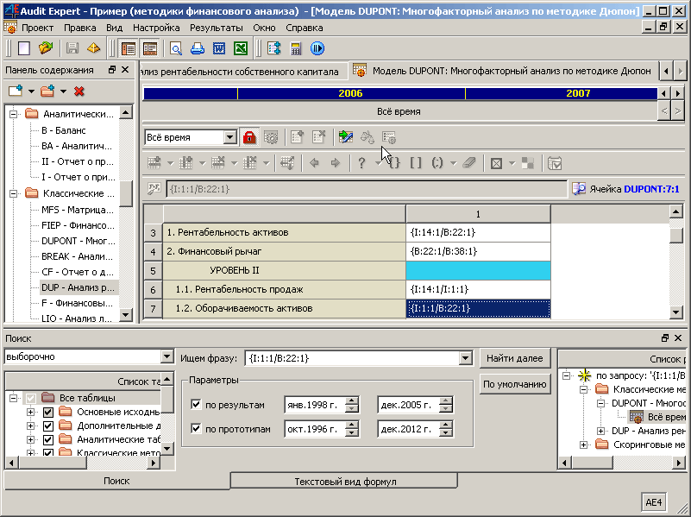Export to Excel via green toolbar icon

(x=241, y=48)
